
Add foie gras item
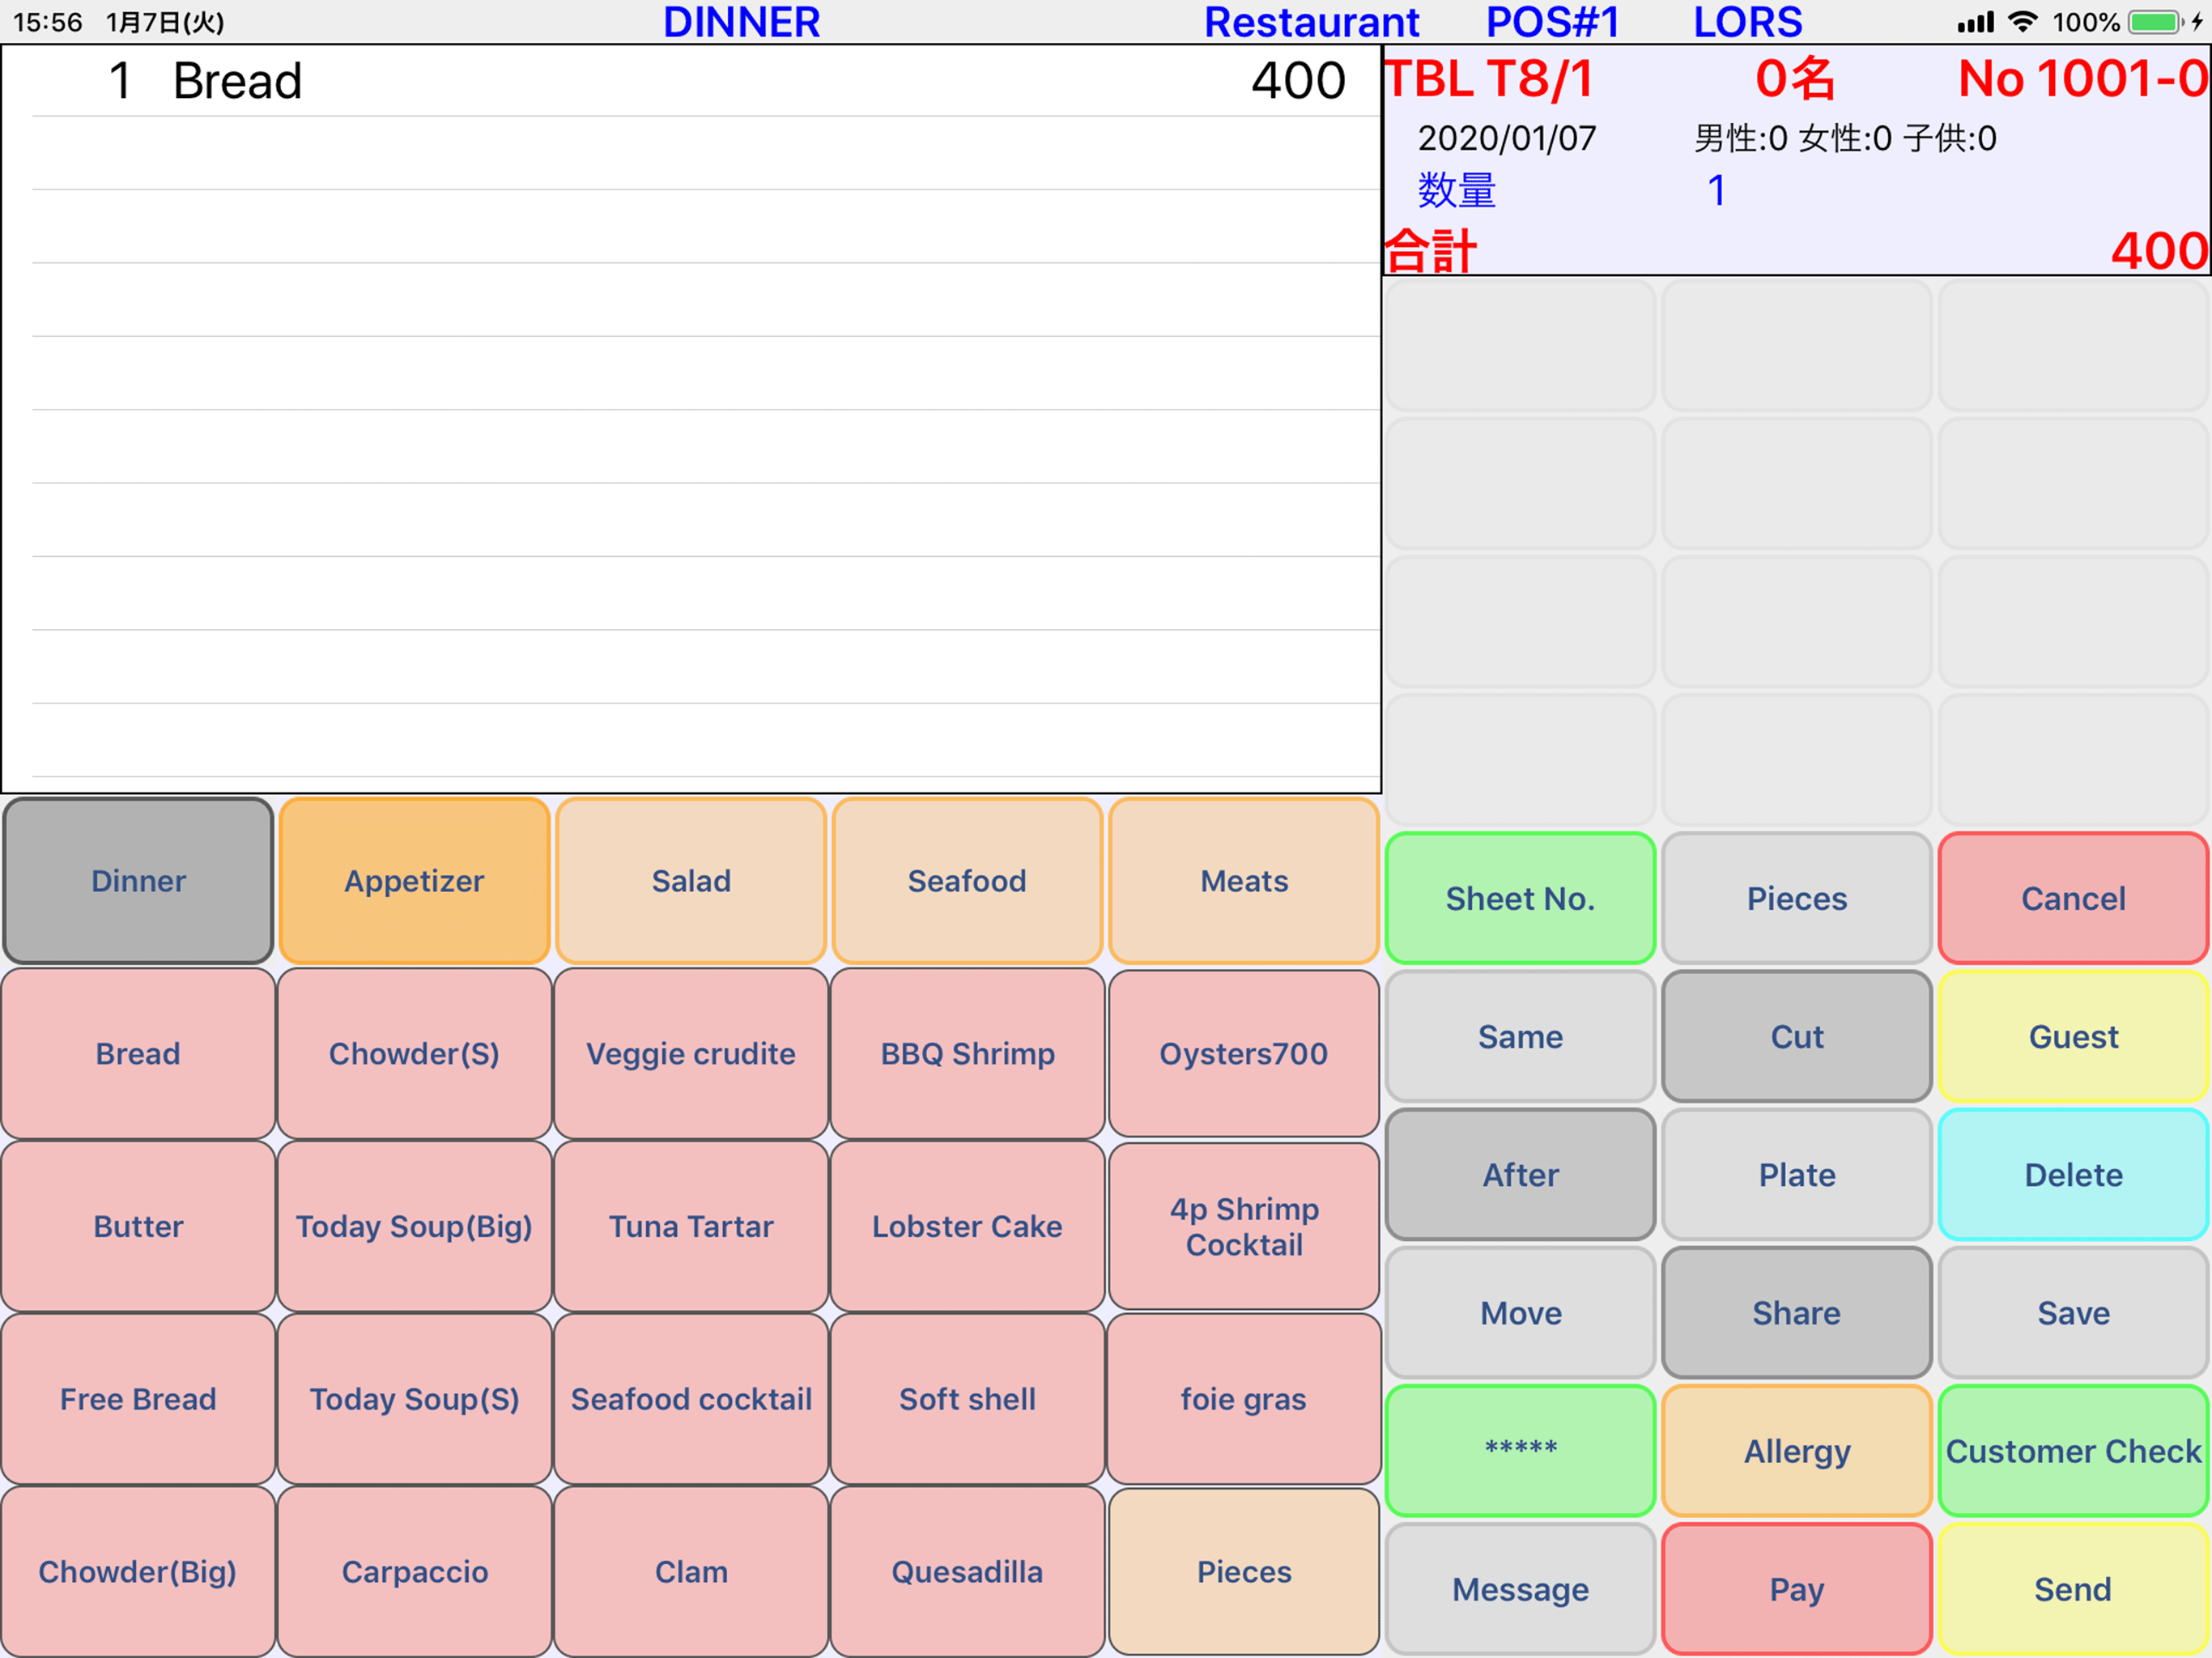click(x=1244, y=1399)
